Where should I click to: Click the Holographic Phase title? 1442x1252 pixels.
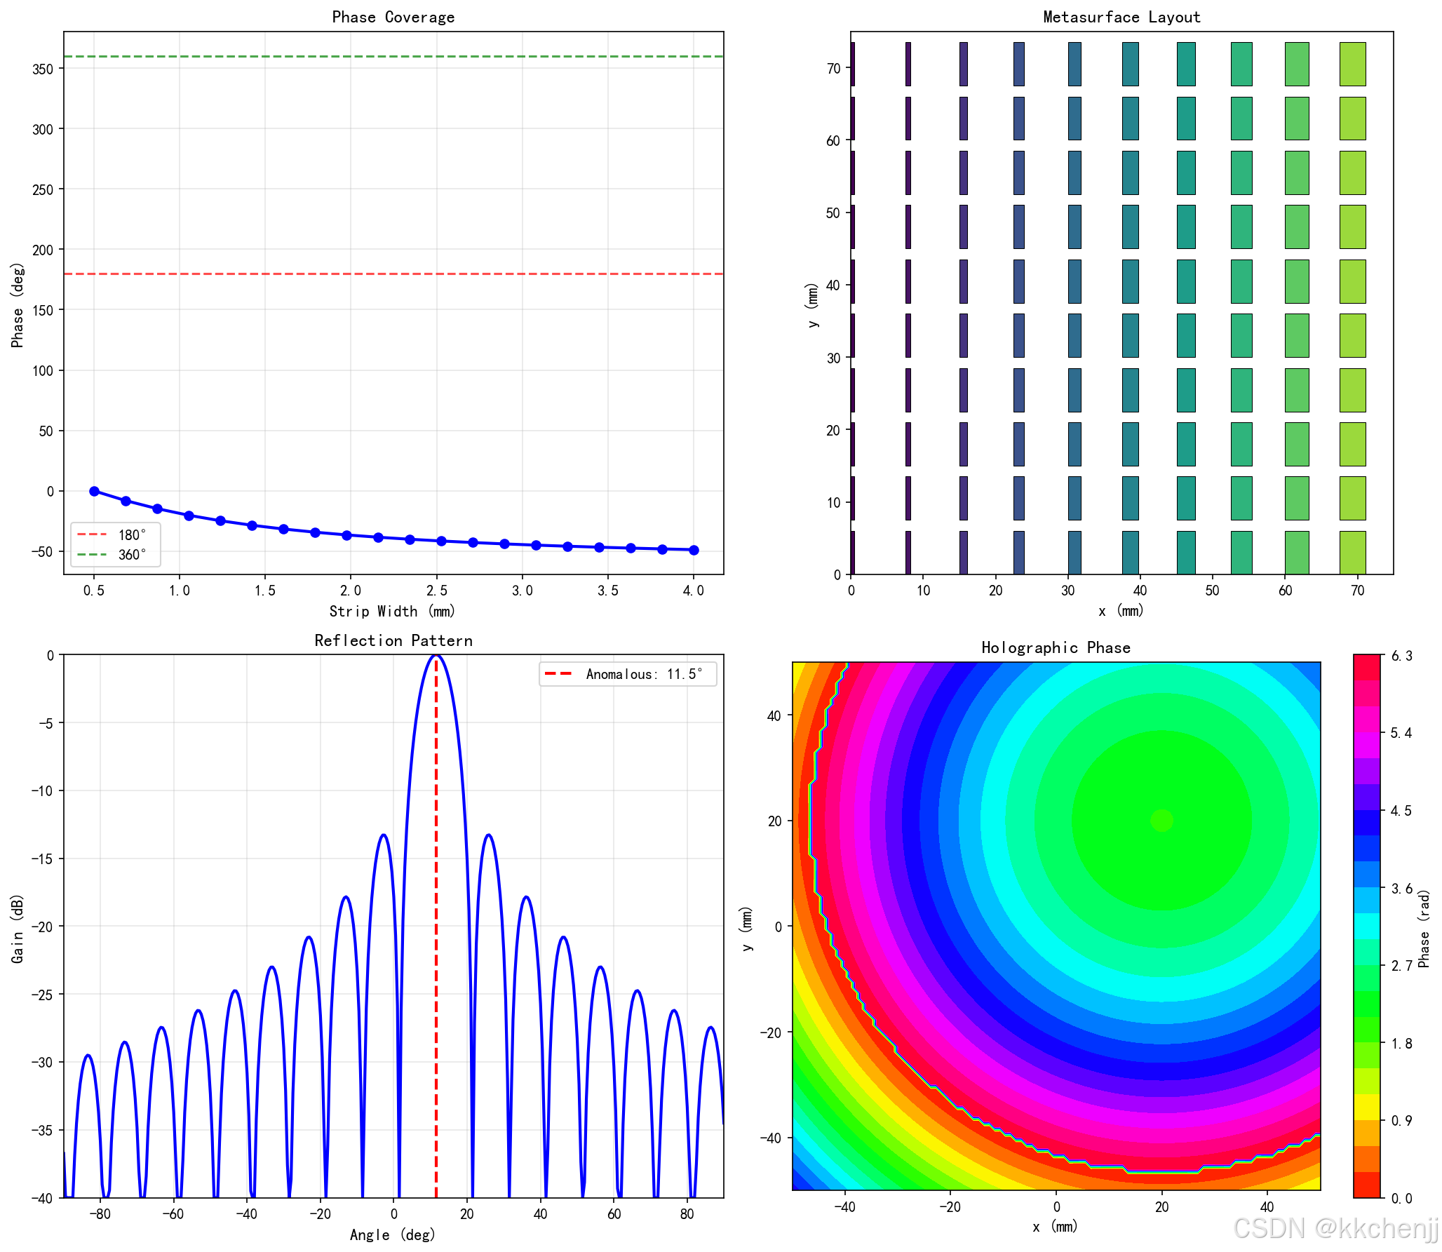[x=1056, y=647]
